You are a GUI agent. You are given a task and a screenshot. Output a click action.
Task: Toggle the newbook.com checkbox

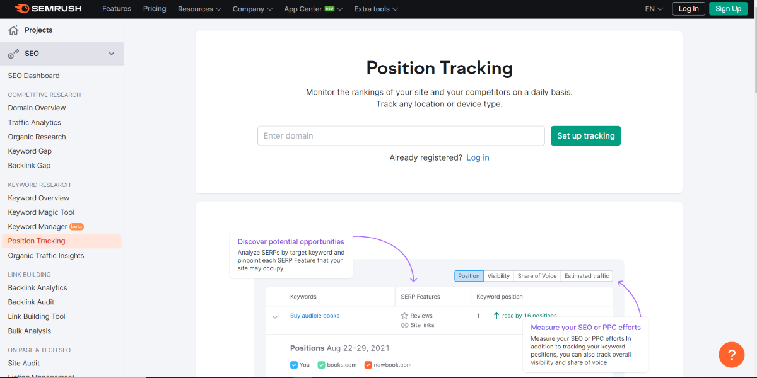[x=368, y=365]
